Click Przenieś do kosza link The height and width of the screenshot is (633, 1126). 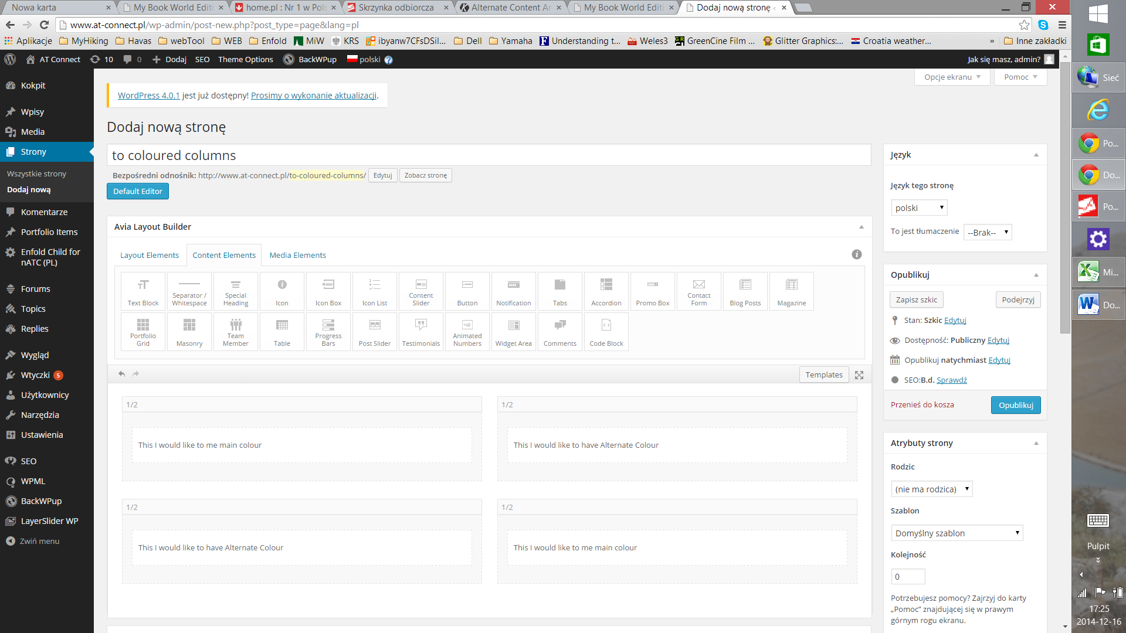point(922,404)
